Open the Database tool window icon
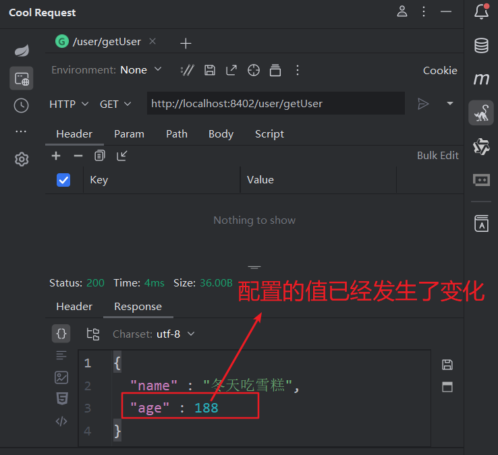The height and width of the screenshot is (455, 498). [482, 45]
